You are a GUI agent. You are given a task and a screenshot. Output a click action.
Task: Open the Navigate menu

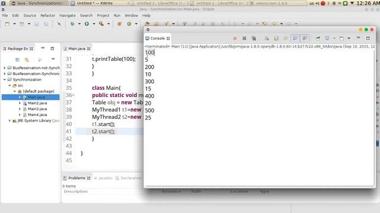[x=67, y=15]
